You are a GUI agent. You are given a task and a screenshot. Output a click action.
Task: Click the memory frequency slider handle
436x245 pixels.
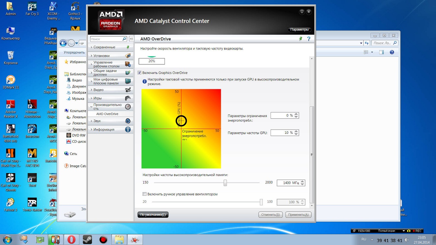(225, 183)
